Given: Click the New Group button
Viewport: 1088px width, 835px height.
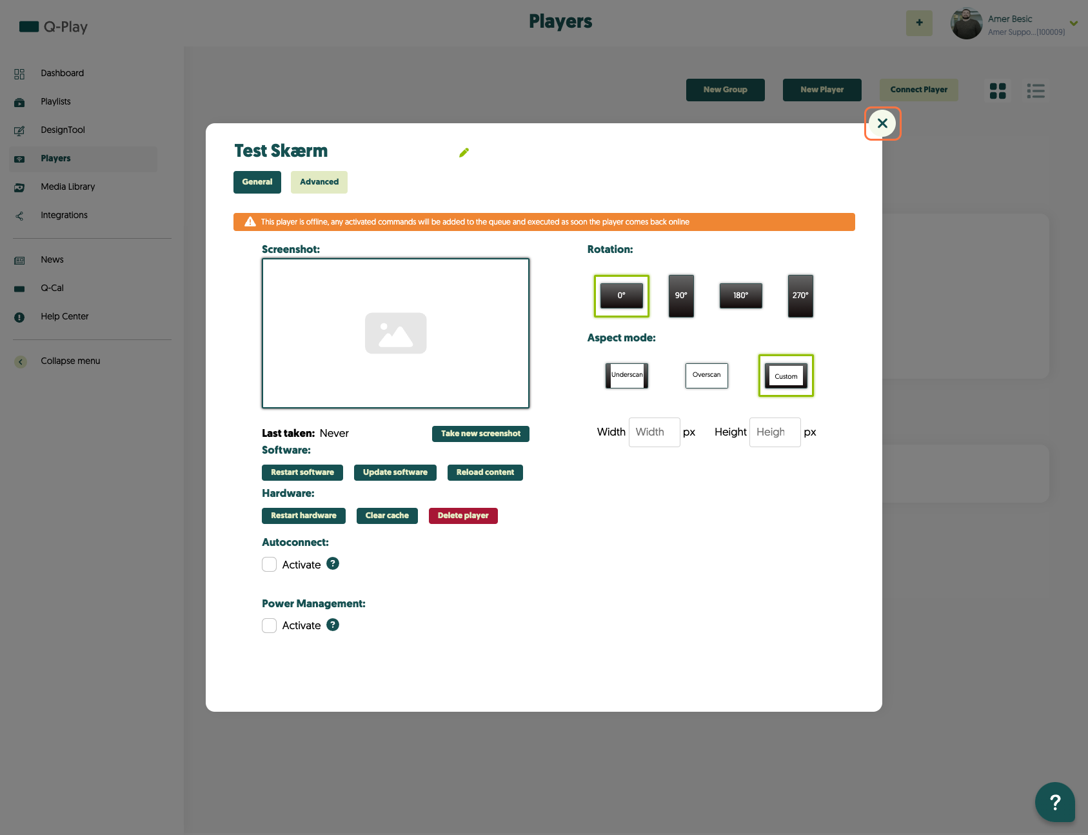Looking at the screenshot, I should (x=726, y=90).
